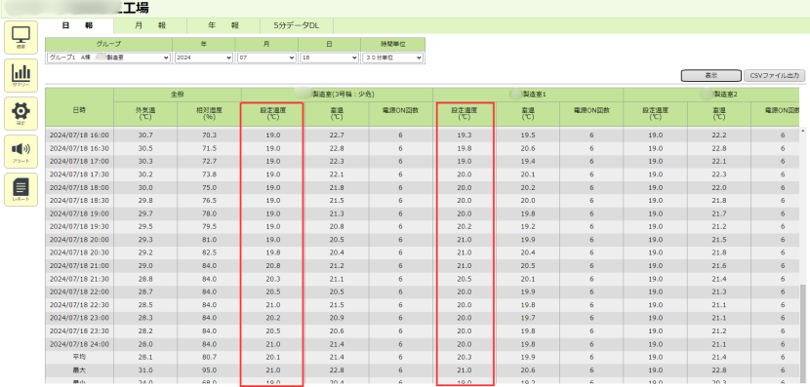Select the 2024/07/18 18:00 row timestamp
This screenshot has width=810, height=387.
pos(79,187)
